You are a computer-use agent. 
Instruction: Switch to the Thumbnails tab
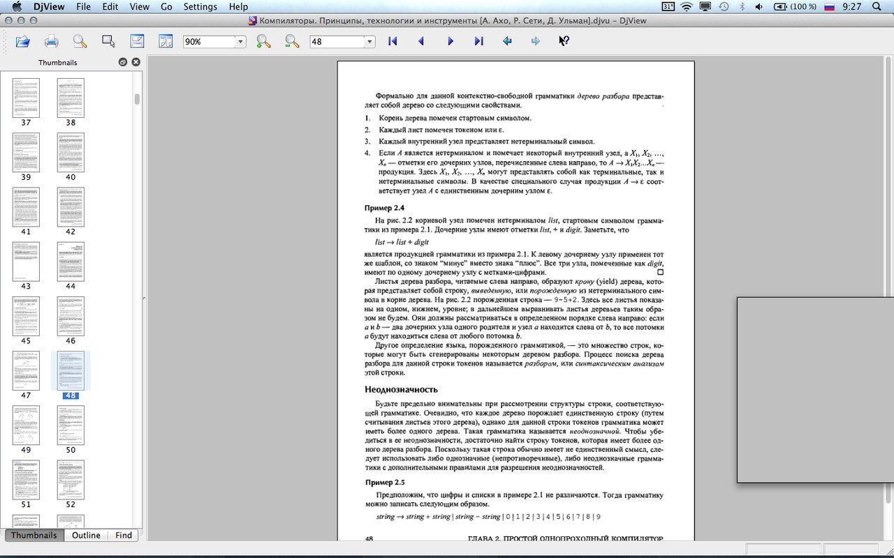pos(34,535)
